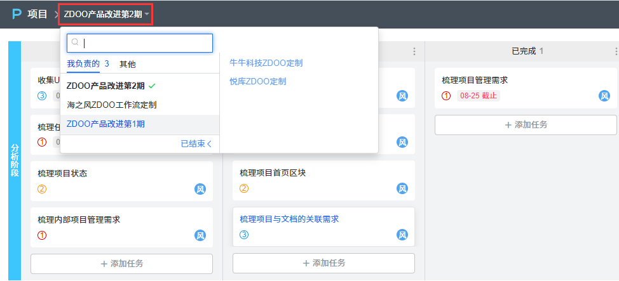Expand the ZDOO产品改进第2期 project dropdown
619x281 pixels.
click(x=106, y=15)
